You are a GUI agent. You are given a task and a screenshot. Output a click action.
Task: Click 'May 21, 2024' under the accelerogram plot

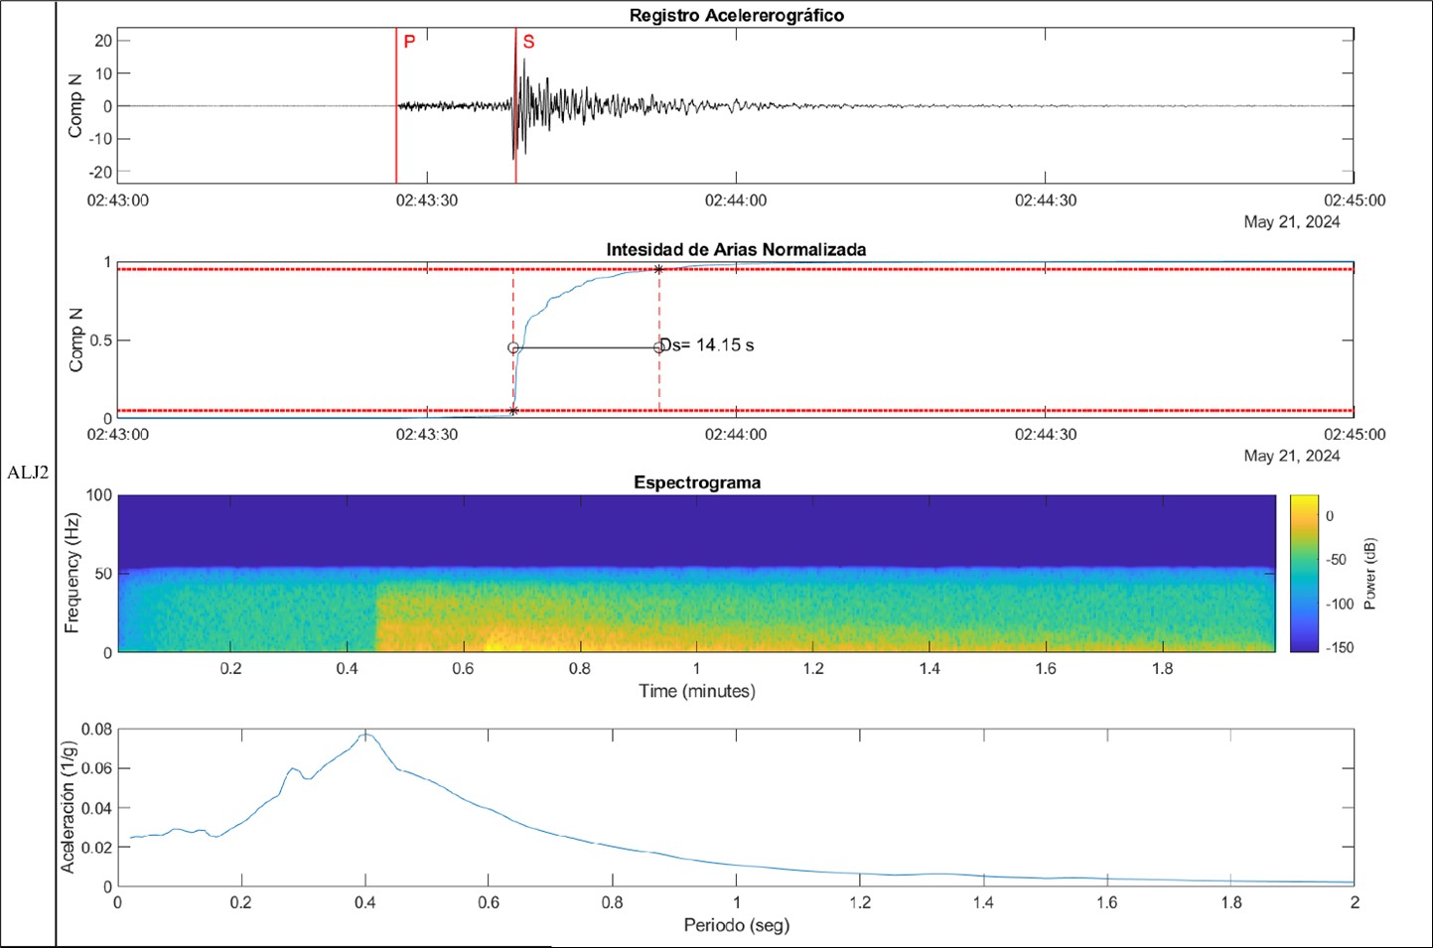click(1292, 222)
